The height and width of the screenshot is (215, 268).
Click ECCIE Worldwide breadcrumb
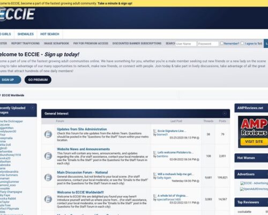point(13,95)
